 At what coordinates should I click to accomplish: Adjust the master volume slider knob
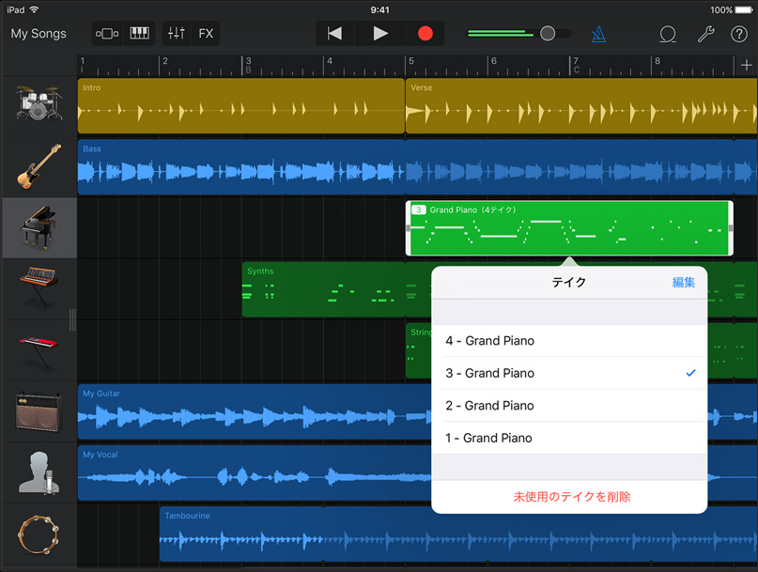coord(548,34)
